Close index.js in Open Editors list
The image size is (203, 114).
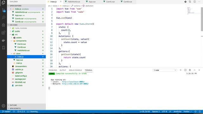tap(11, 9)
